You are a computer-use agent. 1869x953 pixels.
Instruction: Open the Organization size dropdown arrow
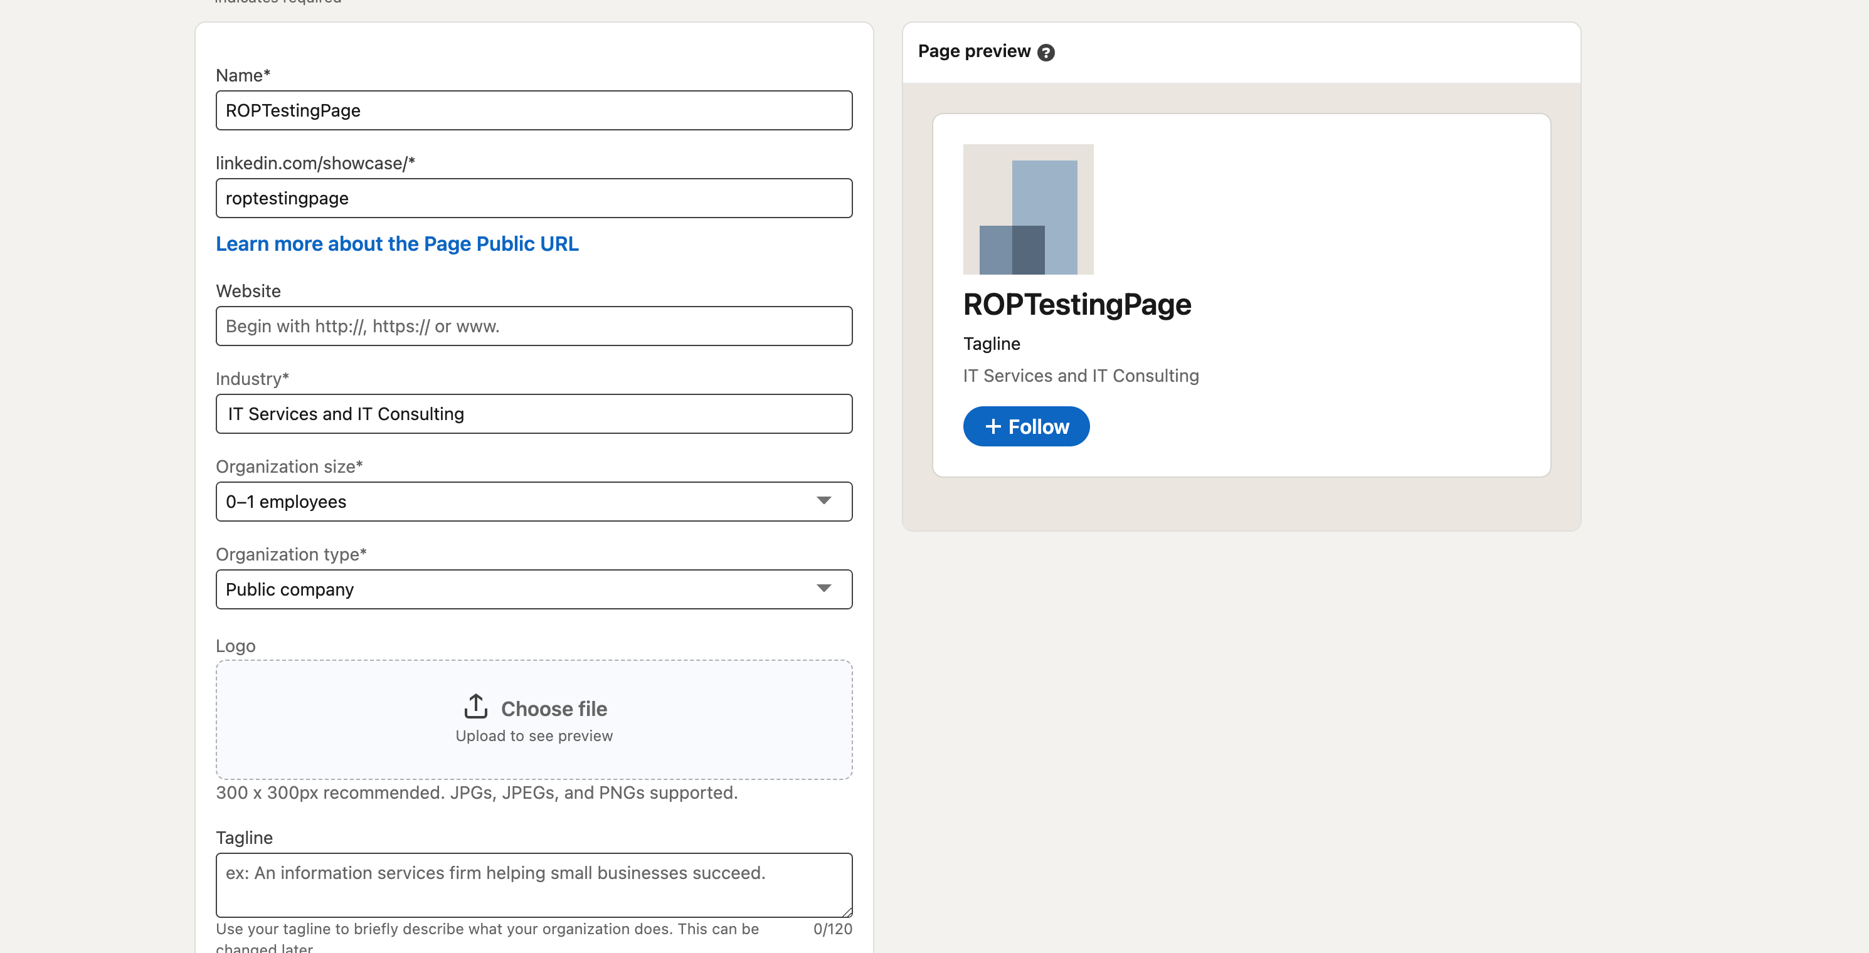pos(823,500)
